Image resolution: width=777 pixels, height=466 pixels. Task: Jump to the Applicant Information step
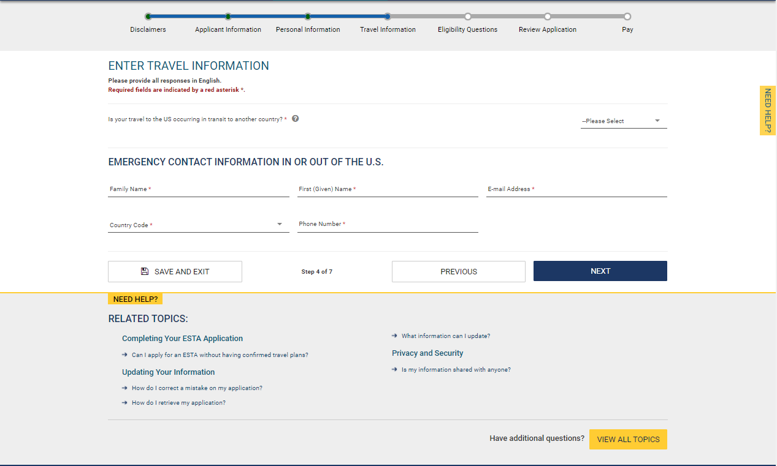[x=228, y=17]
